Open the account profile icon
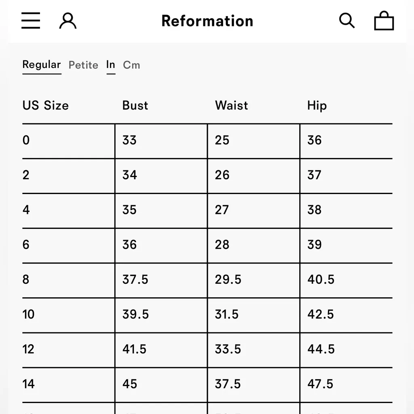This screenshot has height=414, width=414. pos(68,21)
